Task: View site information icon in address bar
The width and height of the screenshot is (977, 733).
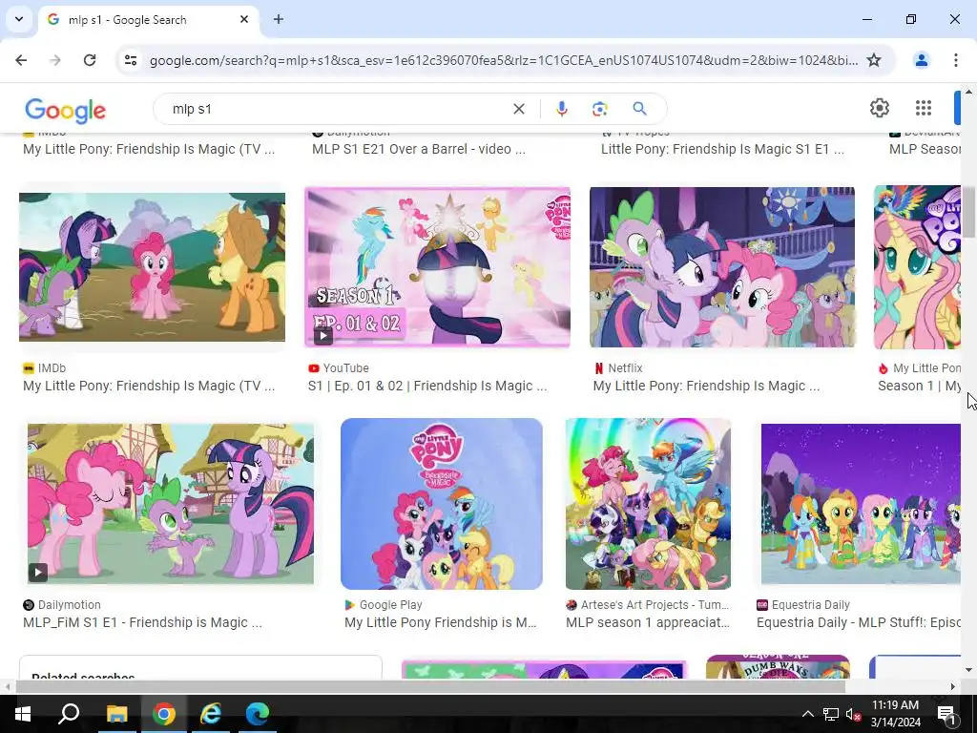Action: tap(131, 60)
